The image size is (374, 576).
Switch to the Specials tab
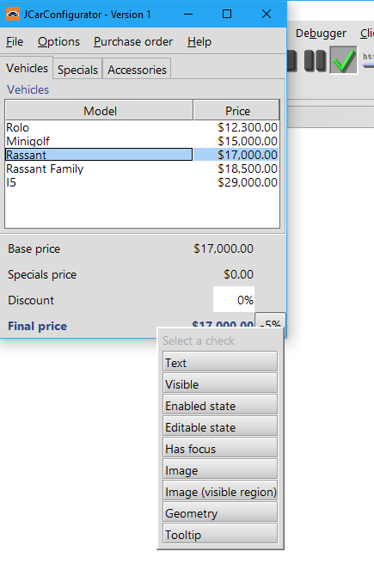click(77, 70)
